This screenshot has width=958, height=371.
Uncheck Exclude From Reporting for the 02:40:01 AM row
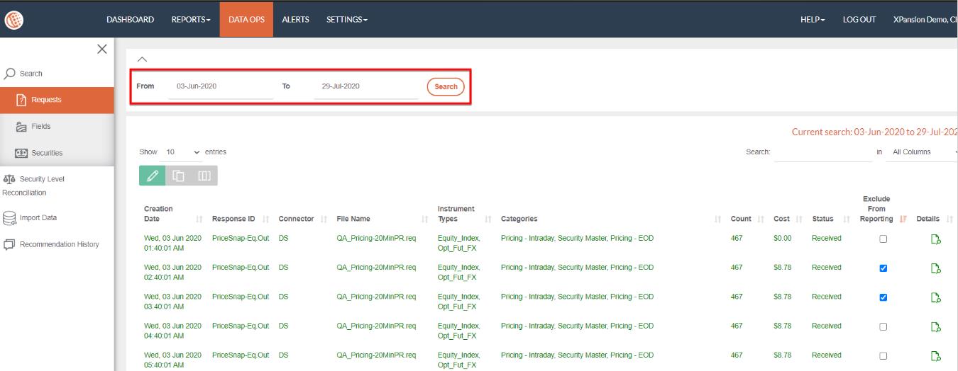[883, 268]
